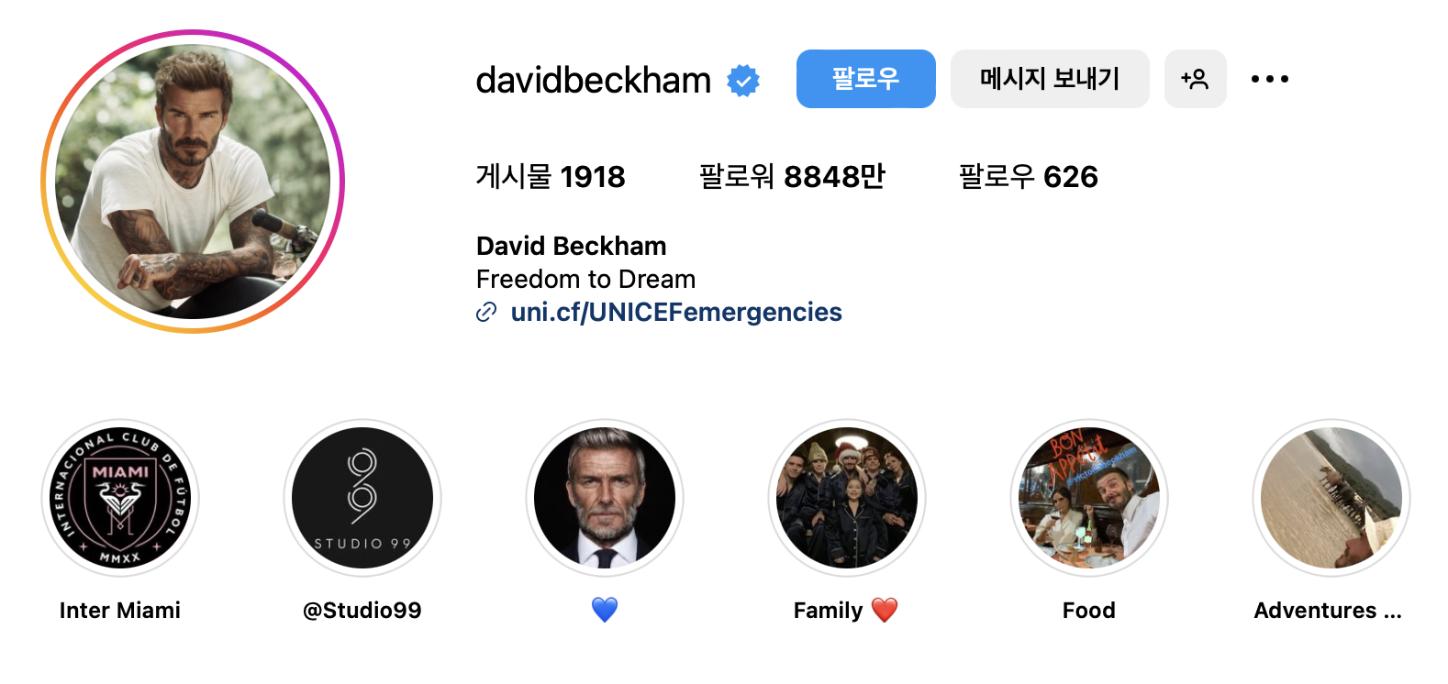Open the Inter Miami story highlight
The image size is (1448, 684).
(120, 498)
